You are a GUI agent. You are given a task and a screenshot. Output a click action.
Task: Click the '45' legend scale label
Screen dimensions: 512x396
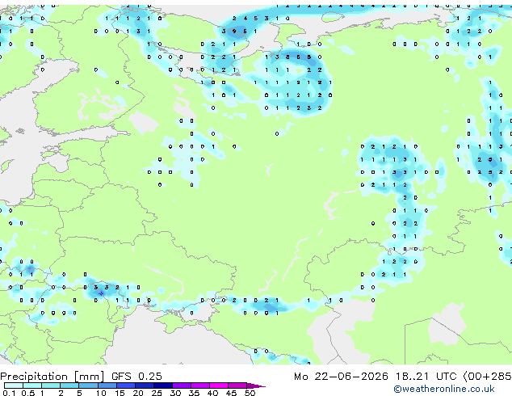click(x=232, y=393)
